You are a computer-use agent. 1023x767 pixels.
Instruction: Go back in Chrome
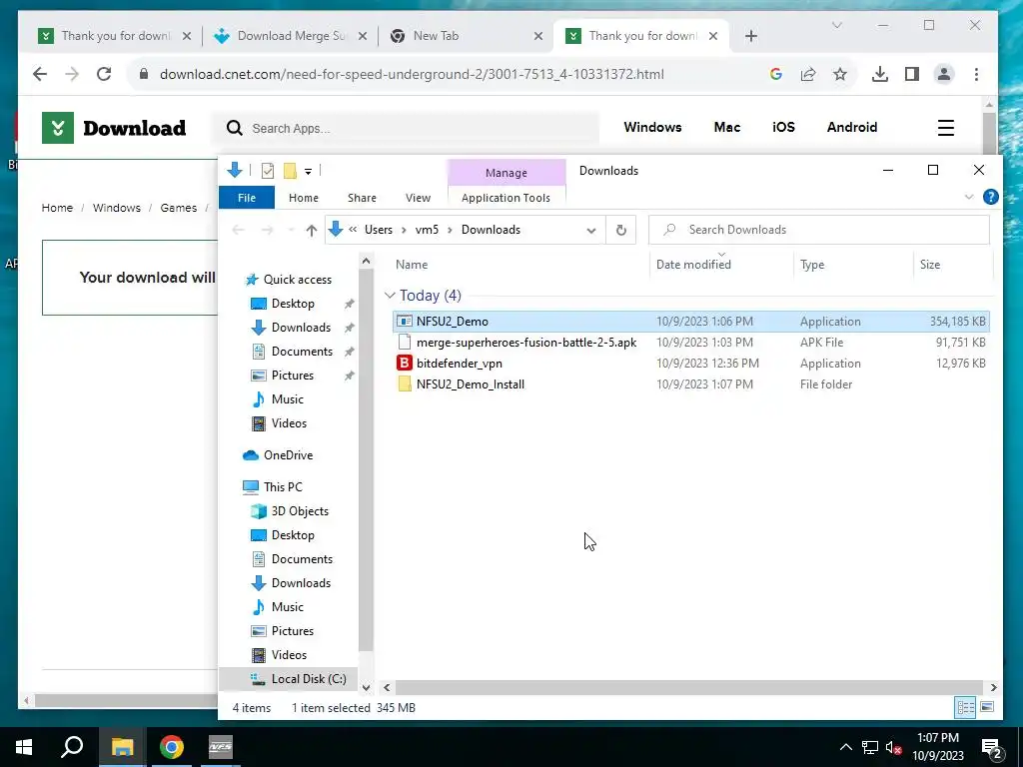40,74
